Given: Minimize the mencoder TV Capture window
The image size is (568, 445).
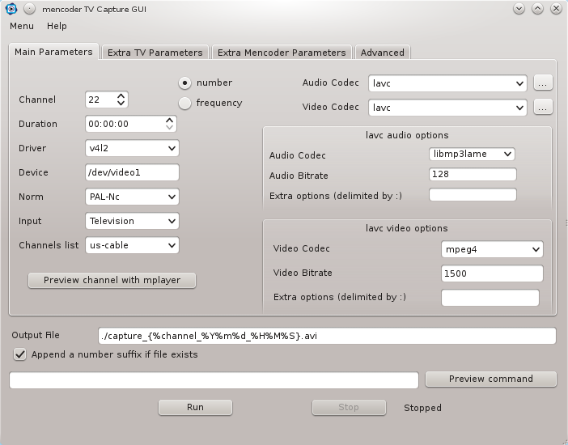Looking at the screenshot, I should [519, 9].
